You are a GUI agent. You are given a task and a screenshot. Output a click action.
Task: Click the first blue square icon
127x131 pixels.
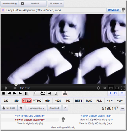point(115,93)
